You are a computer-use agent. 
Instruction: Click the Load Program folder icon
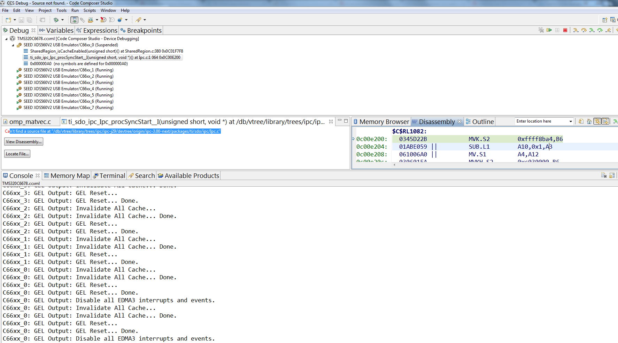(91, 20)
